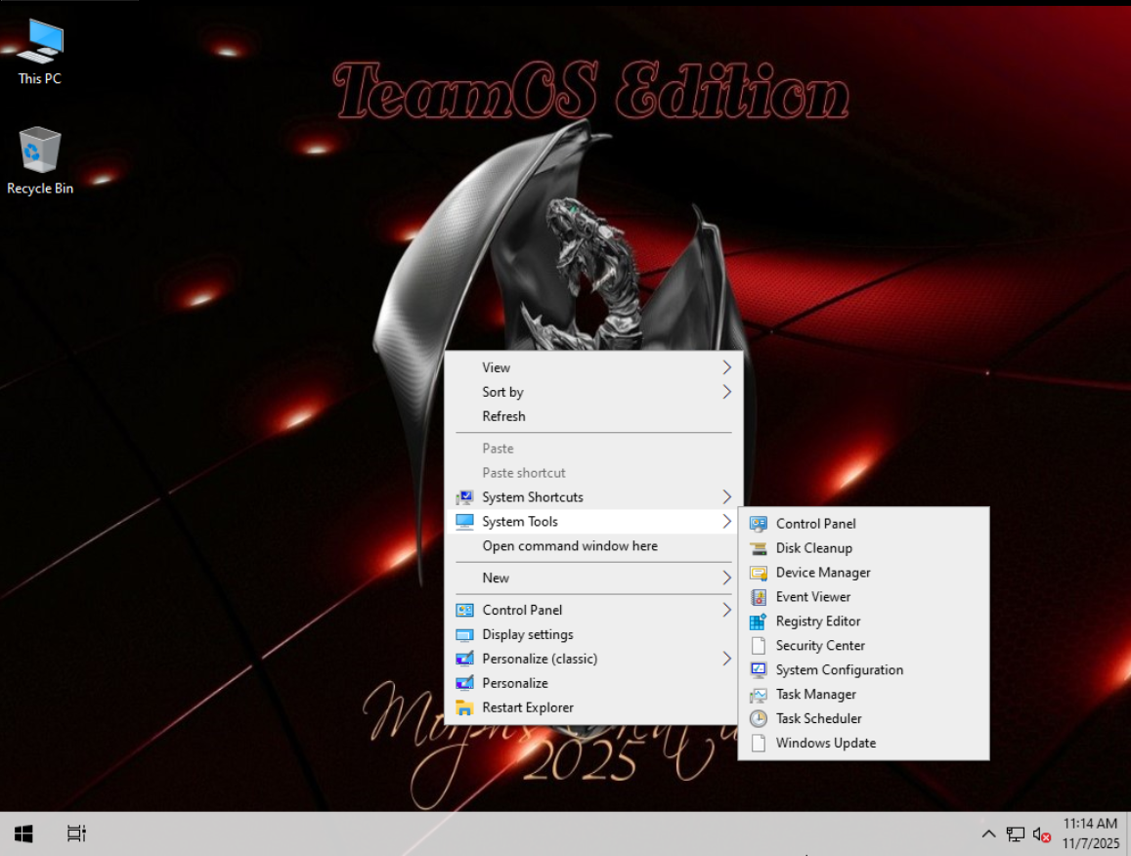Screen dimensions: 1131x856
Task: Click the muted volume tray icon
Action: (x=1041, y=835)
